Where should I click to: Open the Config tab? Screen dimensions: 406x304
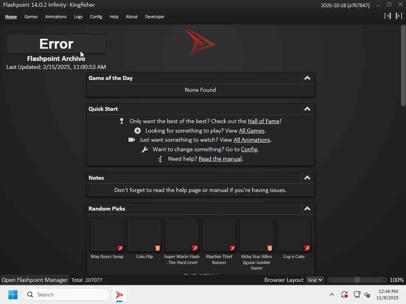[x=96, y=17]
